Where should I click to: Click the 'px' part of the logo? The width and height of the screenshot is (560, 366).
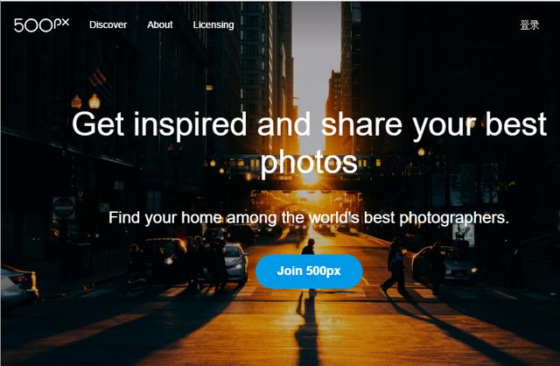tap(61, 24)
